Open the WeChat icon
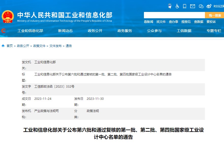The height and width of the screenshot is (144, 224). pyautogui.click(x=201, y=6)
